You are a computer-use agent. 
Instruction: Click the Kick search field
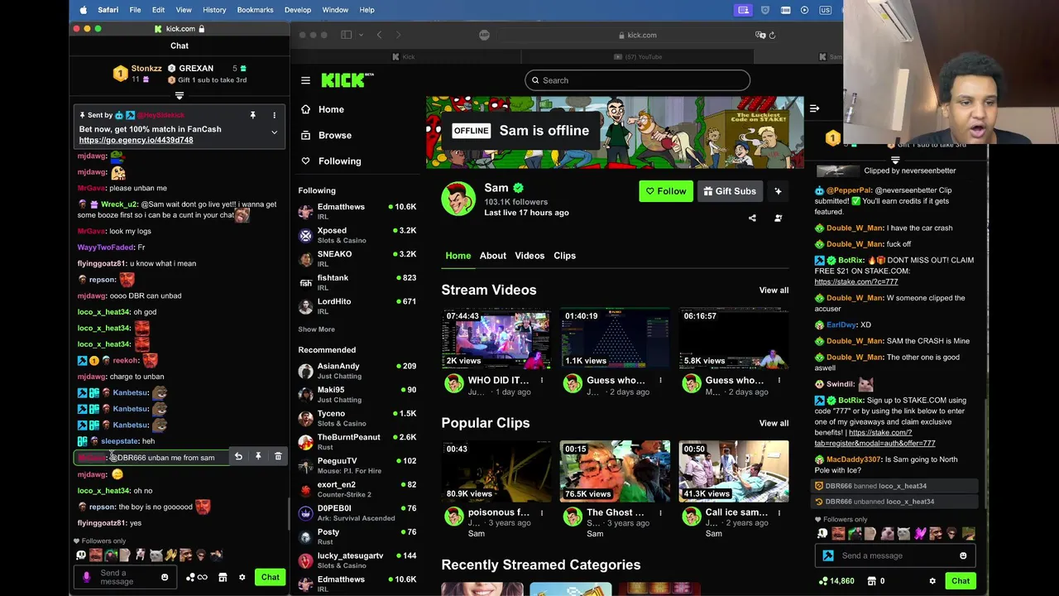tap(637, 80)
